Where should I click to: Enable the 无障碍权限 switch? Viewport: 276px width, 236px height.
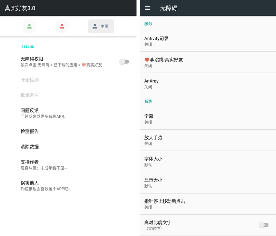pos(125,61)
